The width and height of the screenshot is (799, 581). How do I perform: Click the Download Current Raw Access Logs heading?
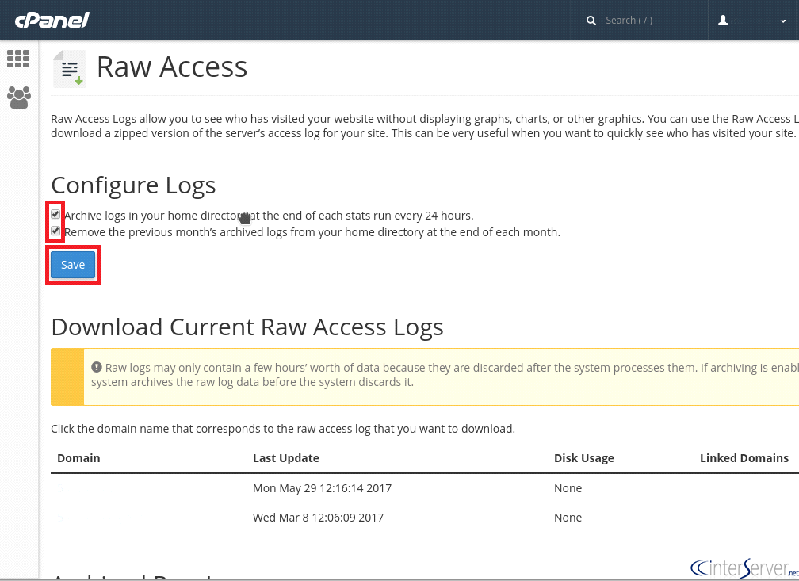pos(247,327)
